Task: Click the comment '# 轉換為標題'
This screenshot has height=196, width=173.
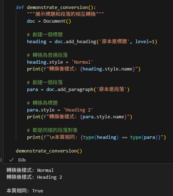Action: [42, 103]
